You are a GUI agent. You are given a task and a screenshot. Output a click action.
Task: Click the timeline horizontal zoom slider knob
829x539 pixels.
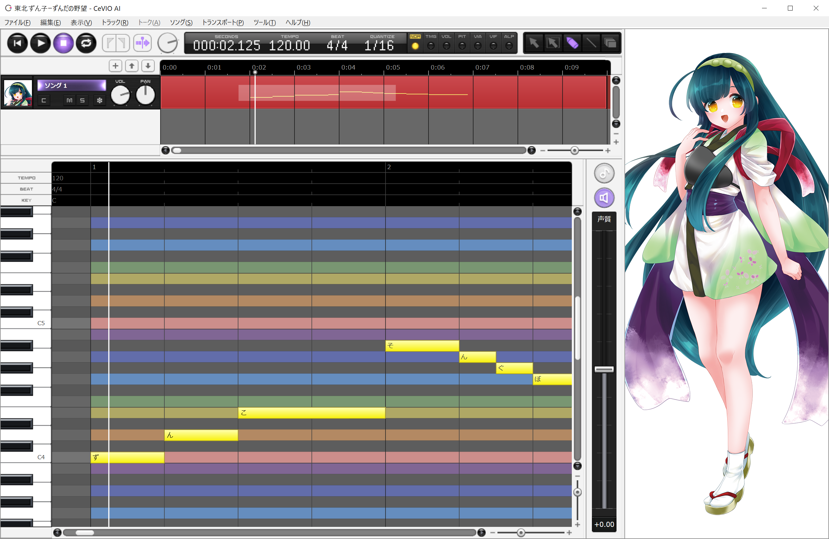pos(575,151)
